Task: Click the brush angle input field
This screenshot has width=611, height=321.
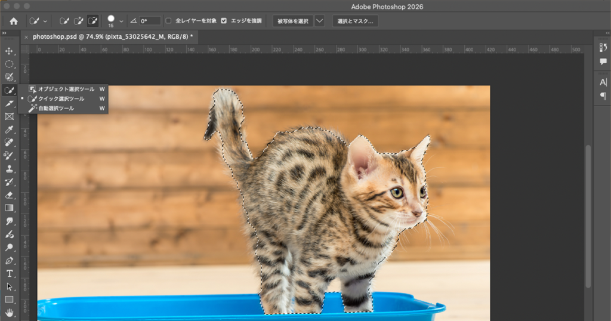Action: point(150,21)
